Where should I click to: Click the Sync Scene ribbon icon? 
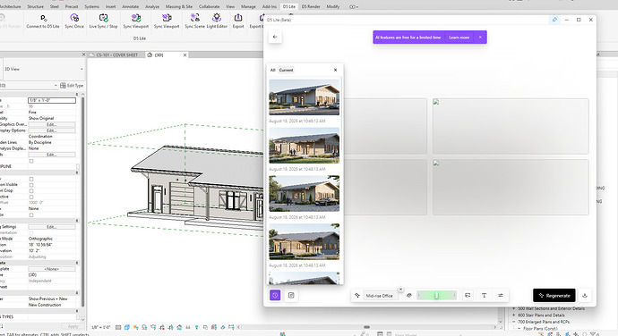[194, 18]
